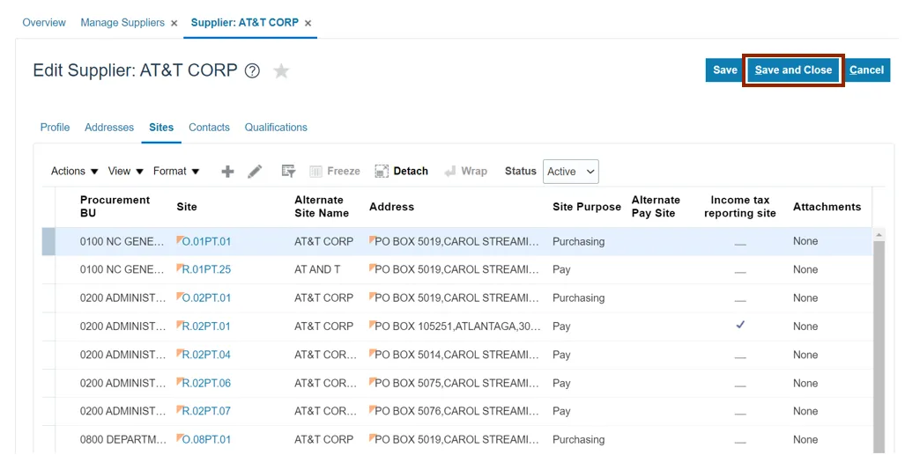Click the pencil edit icon

tap(255, 172)
